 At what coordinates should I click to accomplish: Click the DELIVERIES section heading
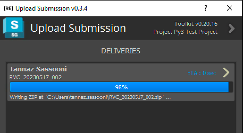point(121,51)
